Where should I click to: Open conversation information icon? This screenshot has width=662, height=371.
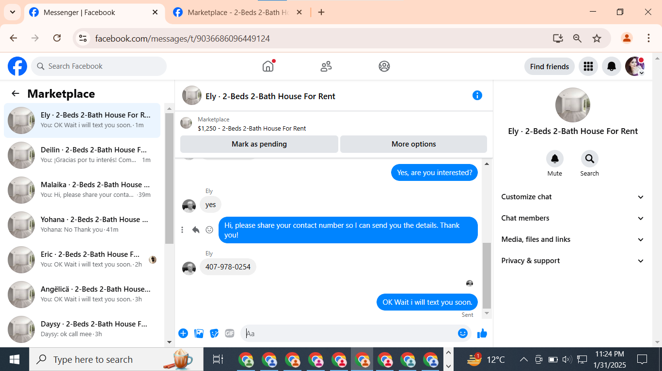tap(477, 95)
